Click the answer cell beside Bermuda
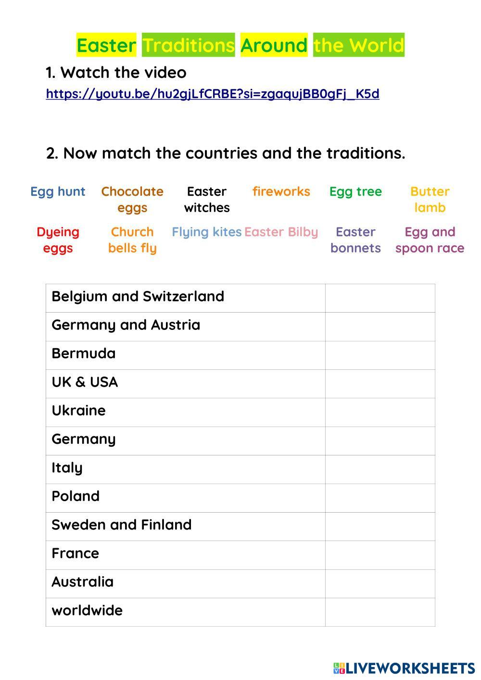 380,355
